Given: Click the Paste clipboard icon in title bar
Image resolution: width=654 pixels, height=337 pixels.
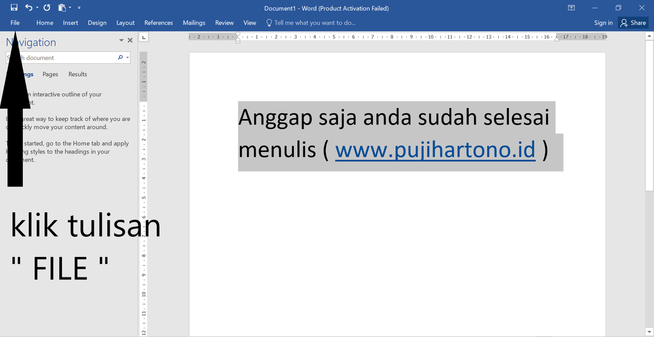Looking at the screenshot, I should click(62, 8).
